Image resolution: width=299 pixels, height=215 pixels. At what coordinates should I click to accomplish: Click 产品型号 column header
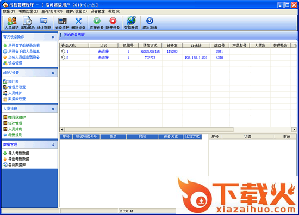239,46
